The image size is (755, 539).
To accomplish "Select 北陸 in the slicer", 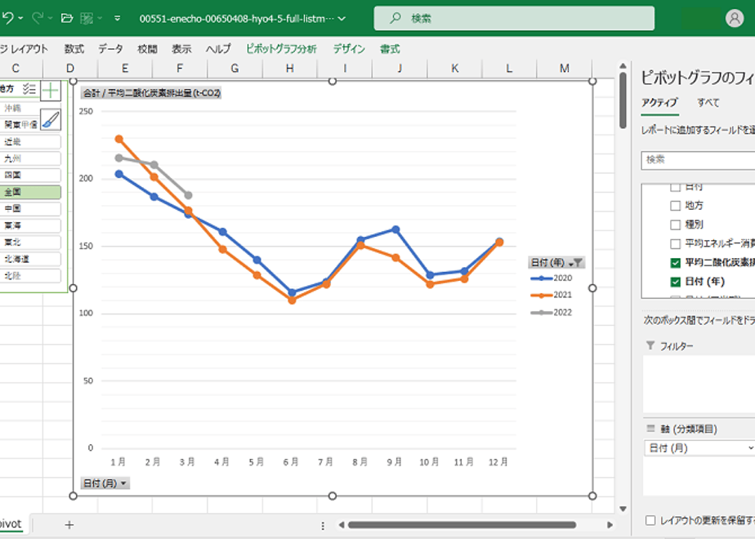I will (30, 276).
